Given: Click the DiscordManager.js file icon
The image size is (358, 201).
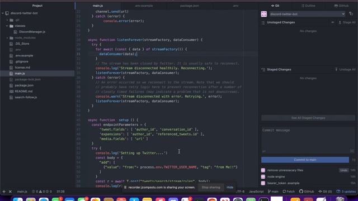Looking at the screenshot, I should coord(15,32).
